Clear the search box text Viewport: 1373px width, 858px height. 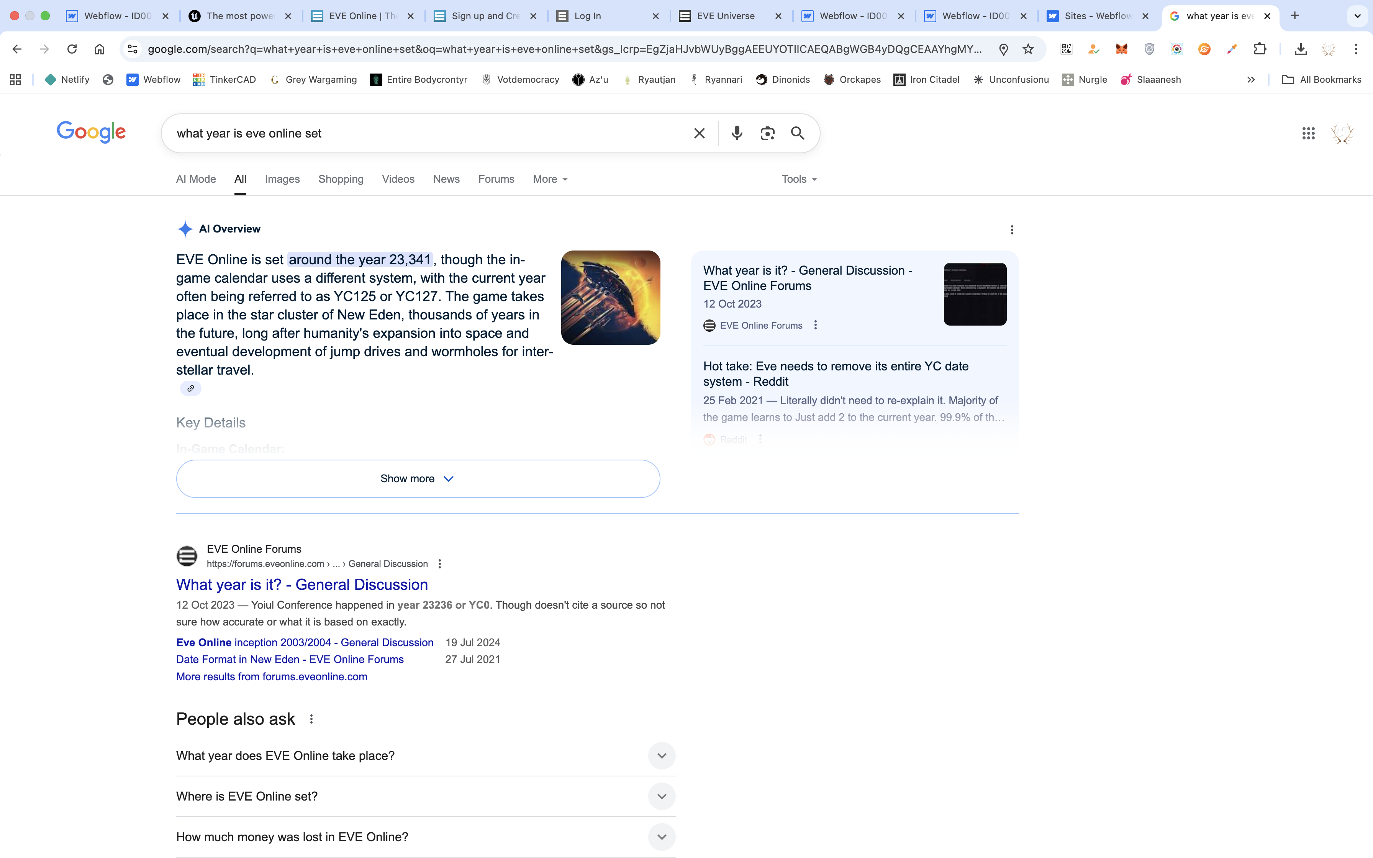tap(699, 133)
